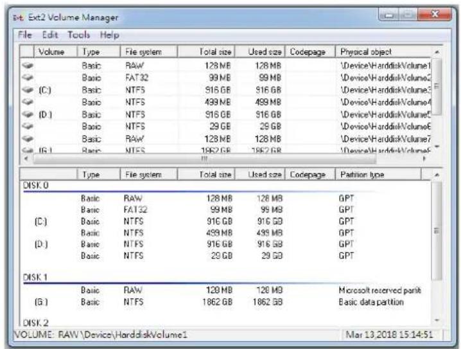
Task: Select \Device\HarddiskVolume3 physical object text
Action: (385, 90)
